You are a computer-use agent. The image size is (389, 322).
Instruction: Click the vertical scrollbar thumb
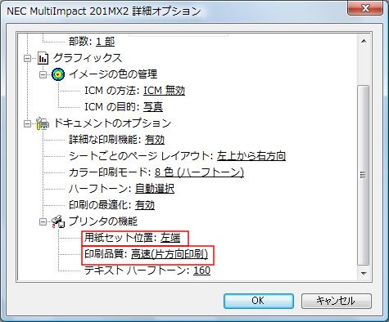[364, 175]
